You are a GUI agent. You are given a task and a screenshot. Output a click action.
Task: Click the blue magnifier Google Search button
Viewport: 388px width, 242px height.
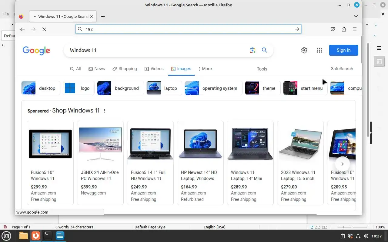tap(264, 50)
